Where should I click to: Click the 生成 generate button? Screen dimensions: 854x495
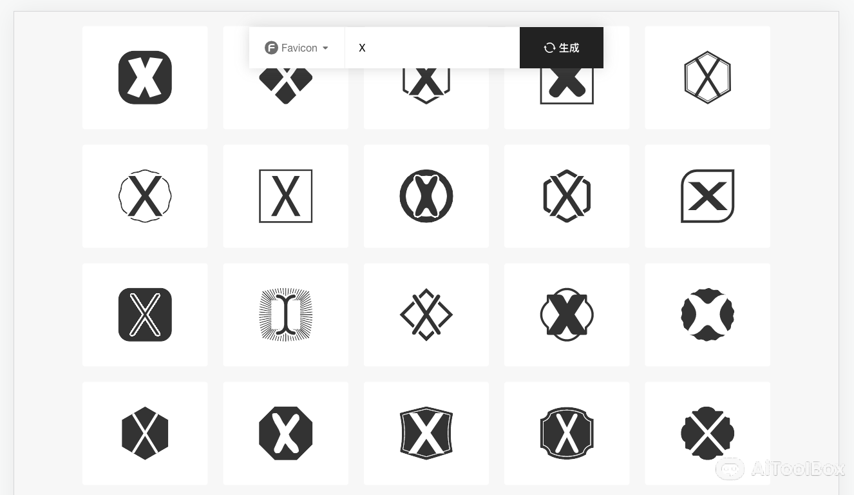coord(562,48)
